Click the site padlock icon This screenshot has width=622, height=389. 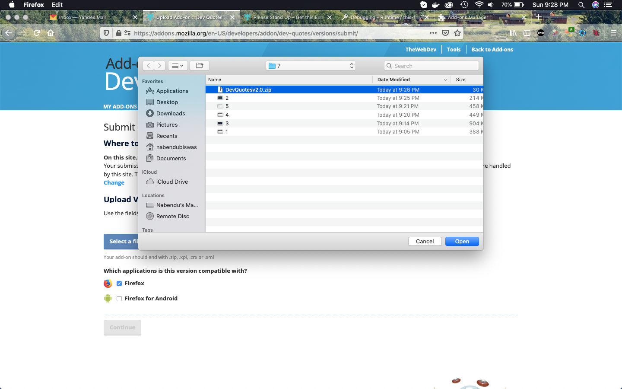point(118,33)
